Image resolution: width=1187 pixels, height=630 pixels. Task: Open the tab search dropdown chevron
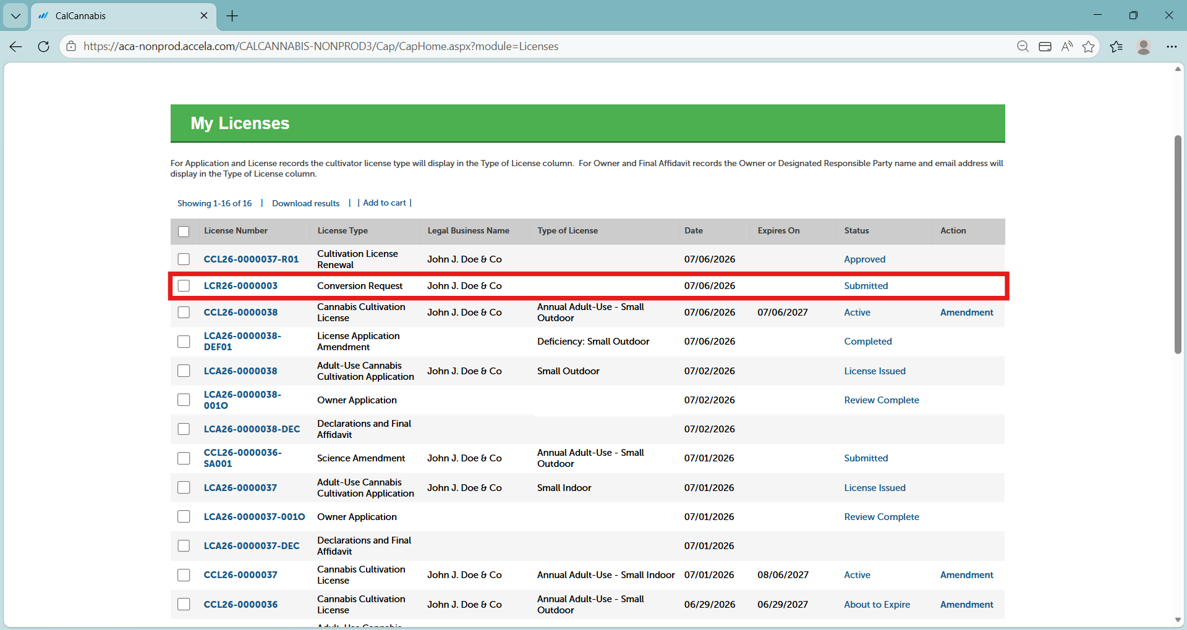click(15, 16)
